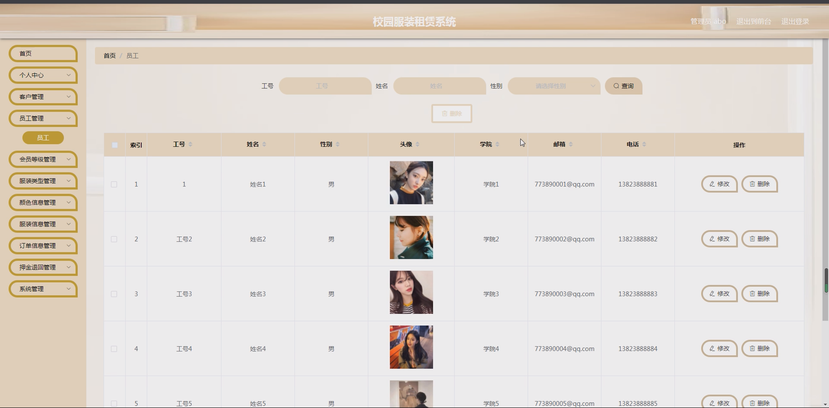Click 工号4 table cell

(184, 349)
